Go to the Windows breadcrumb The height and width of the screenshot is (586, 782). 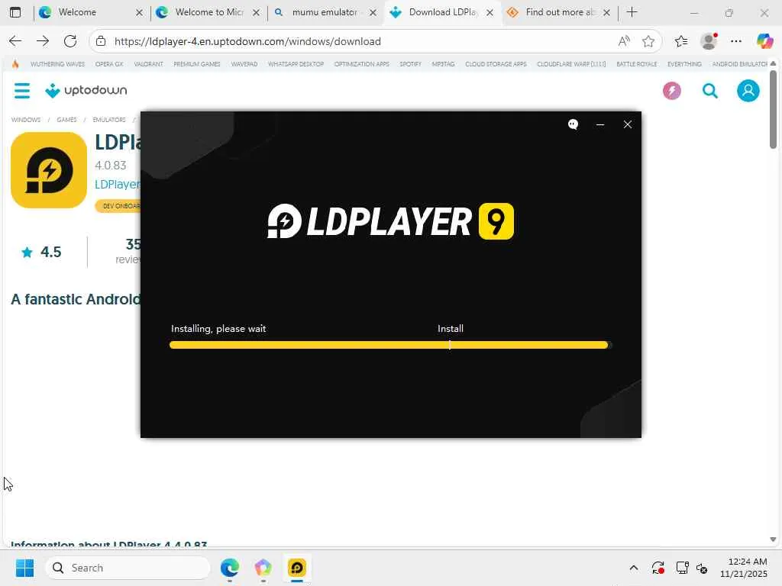(26, 120)
